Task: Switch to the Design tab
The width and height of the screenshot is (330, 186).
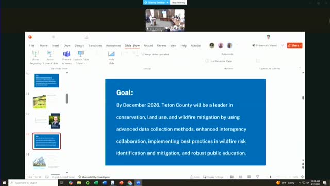Action: point(79,46)
